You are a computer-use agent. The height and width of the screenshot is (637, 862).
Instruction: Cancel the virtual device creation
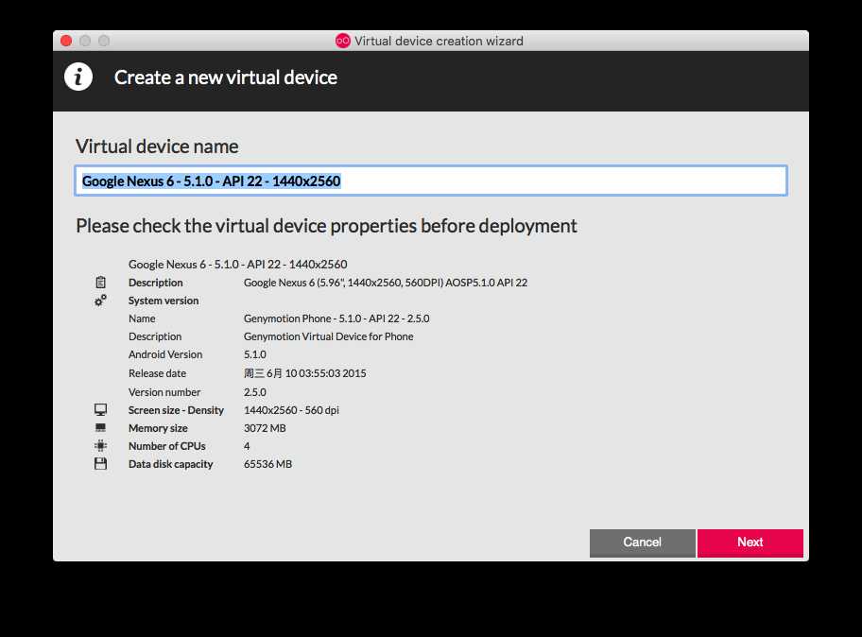click(642, 542)
